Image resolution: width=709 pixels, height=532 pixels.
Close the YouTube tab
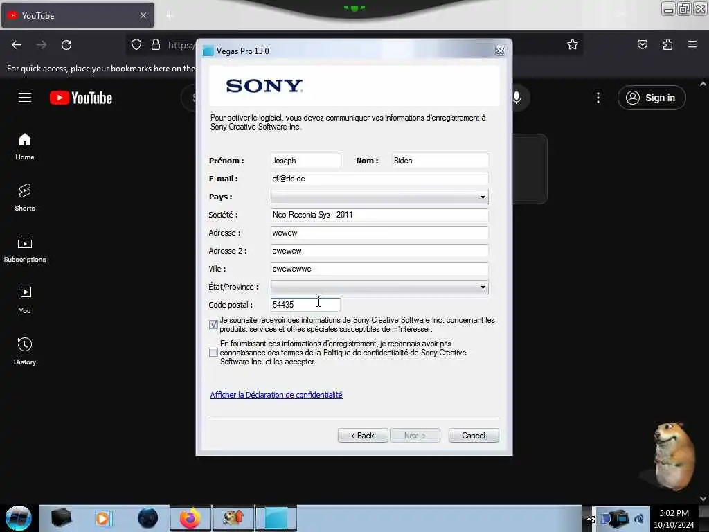pyautogui.click(x=143, y=15)
